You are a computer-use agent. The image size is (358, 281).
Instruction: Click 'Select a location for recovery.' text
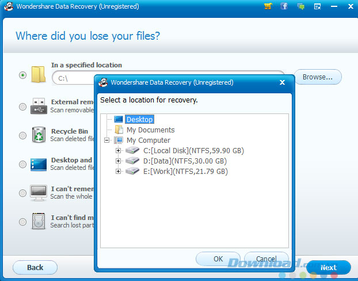pos(149,100)
